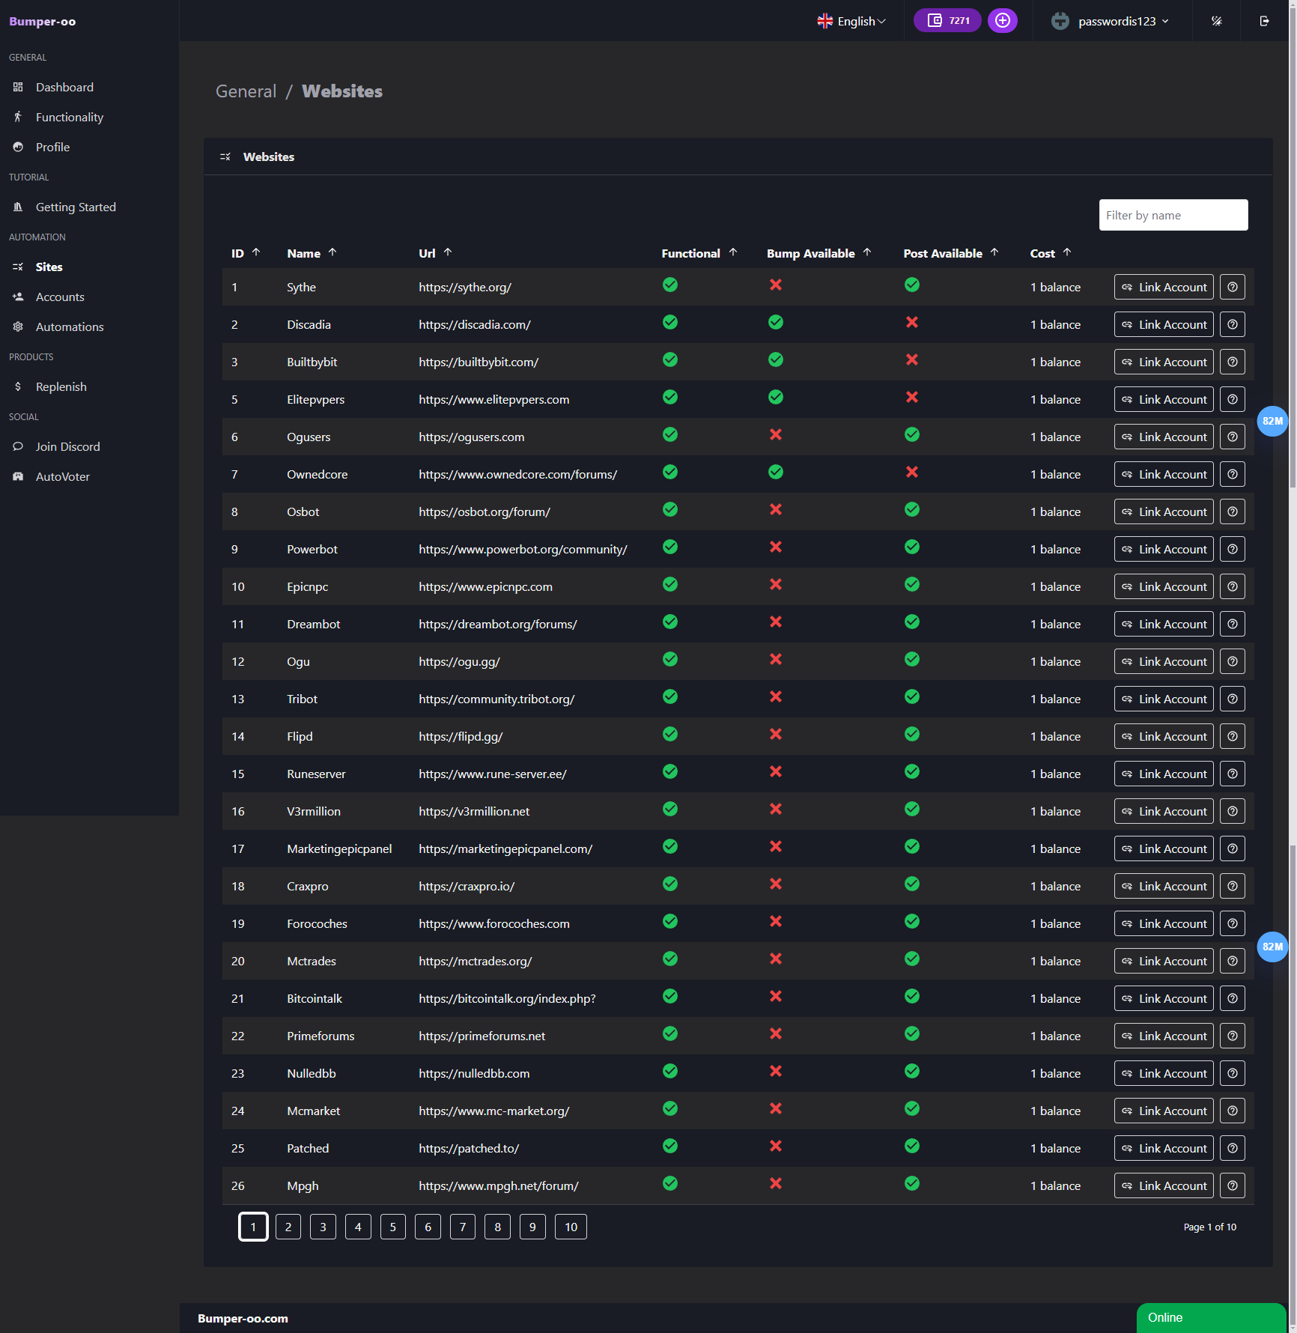Screen dimensions: 1297x1333
Task: Click Post Available checkmark for Craxpro
Action: click(912, 884)
